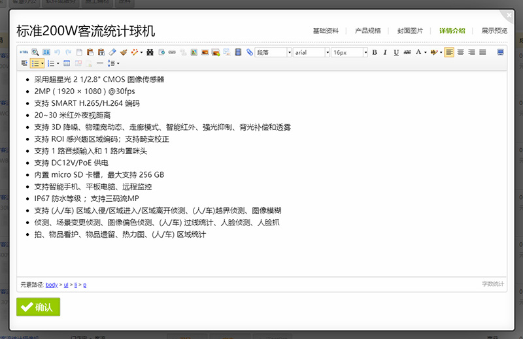Apply strikethrough formatting
This screenshot has width=523, height=339.
(x=407, y=52)
